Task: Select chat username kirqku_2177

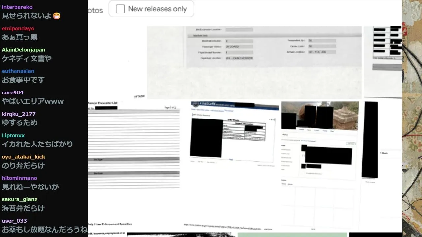Action: (18, 114)
